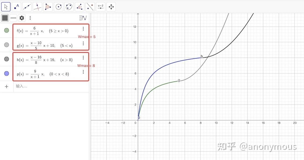Open the object color swatch
Viewport: 304px width, 160px height.
(5, 18)
